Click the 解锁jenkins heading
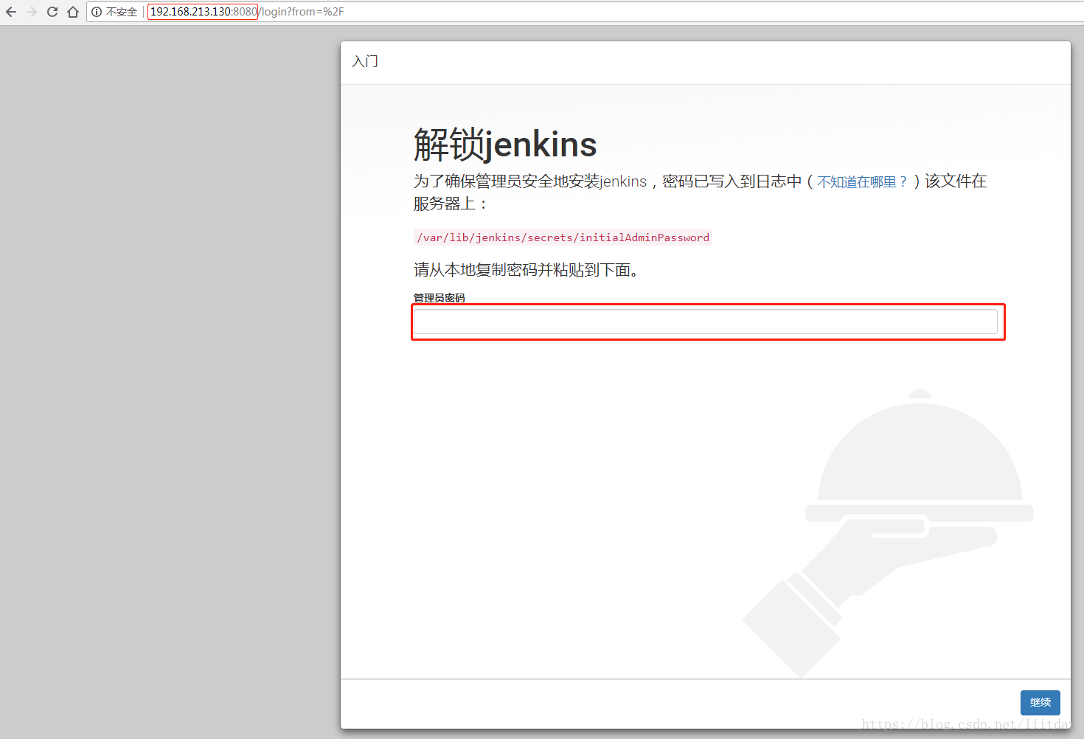1084x739 pixels. pyautogui.click(x=505, y=144)
